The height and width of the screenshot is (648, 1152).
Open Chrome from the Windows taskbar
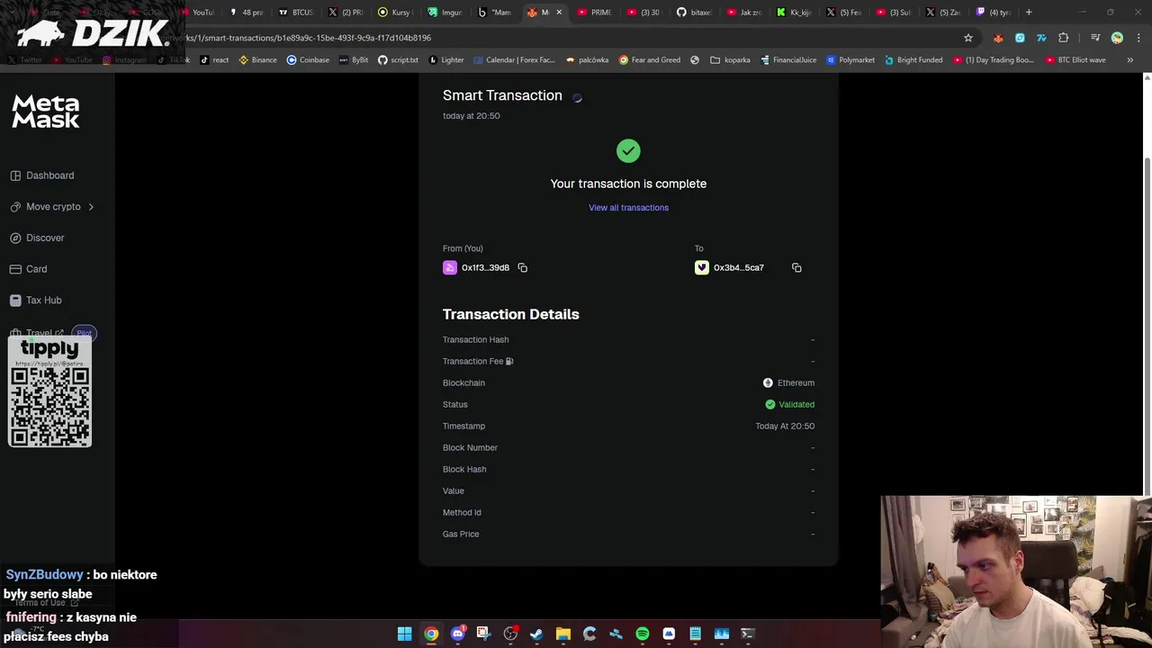[x=431, y=634]
